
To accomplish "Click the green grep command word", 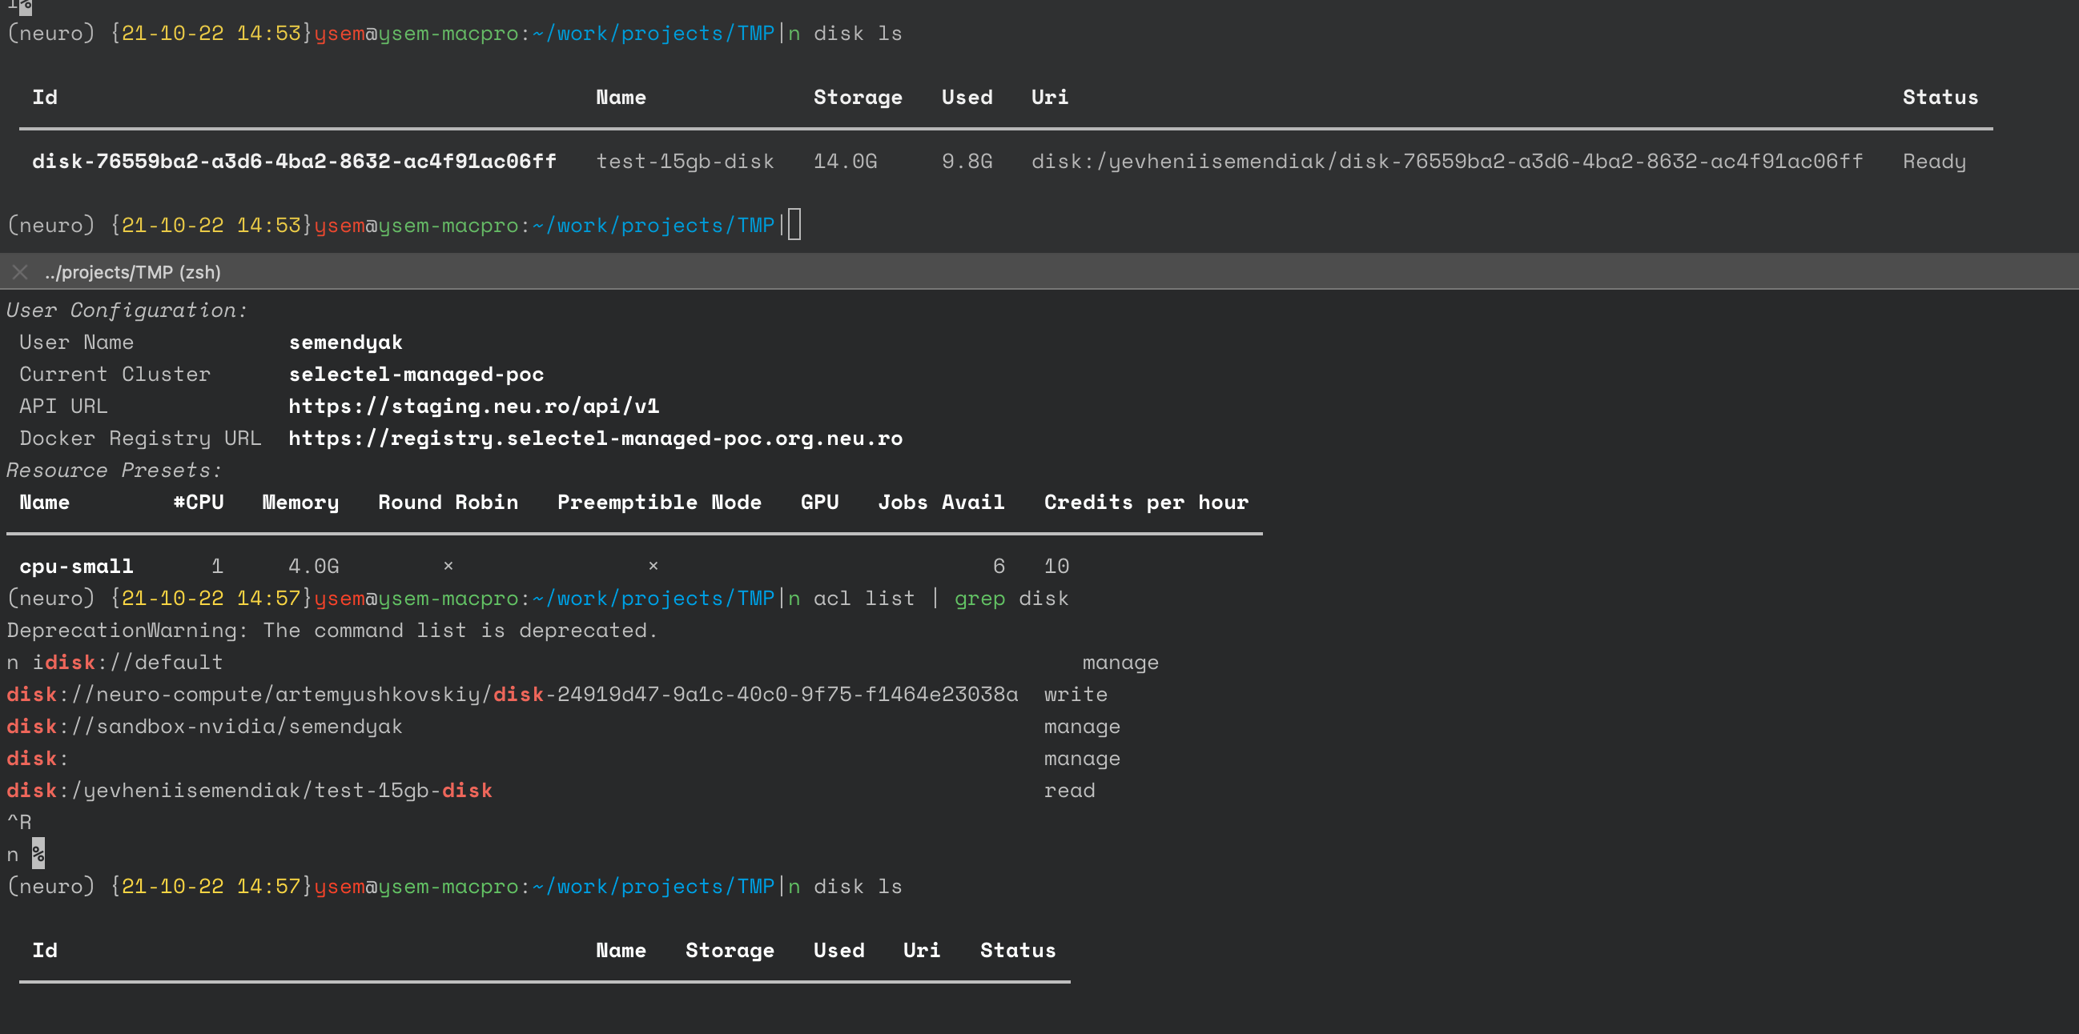I will [979, 599].
